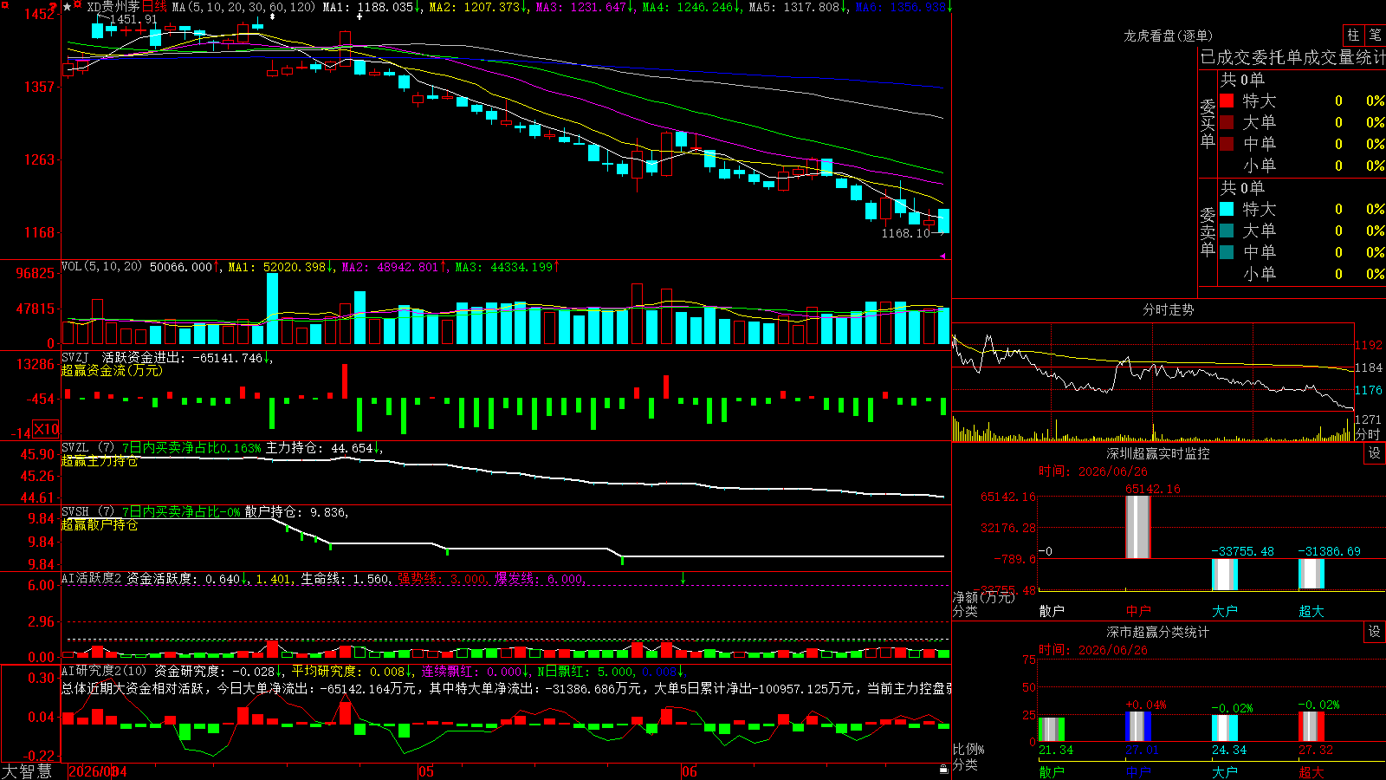Click the 2026/0 date label on the date axis
Screen dimensions: 1386x780
[91, 771]
